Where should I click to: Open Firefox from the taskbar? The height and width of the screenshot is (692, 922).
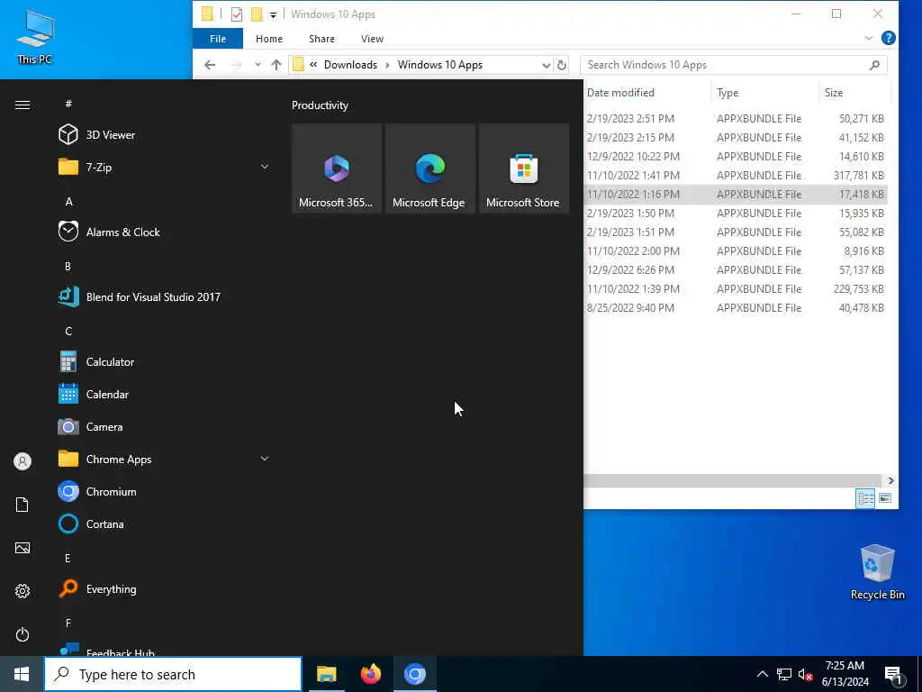pos(370,674)
